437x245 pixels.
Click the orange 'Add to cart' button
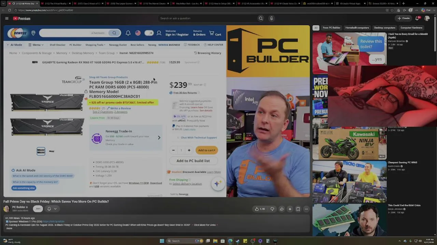[x=207, y=150]
